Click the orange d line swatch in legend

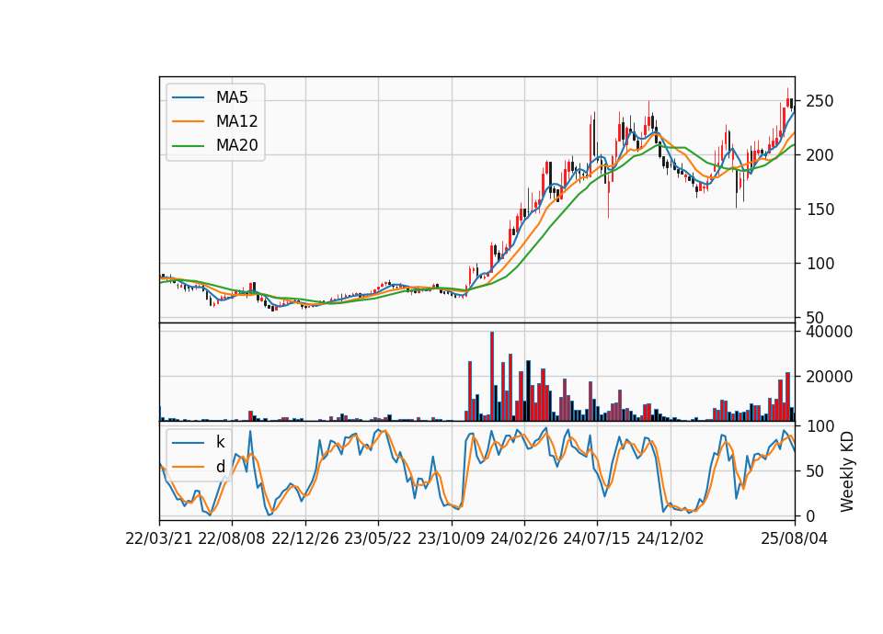click(x=188, y=467)
